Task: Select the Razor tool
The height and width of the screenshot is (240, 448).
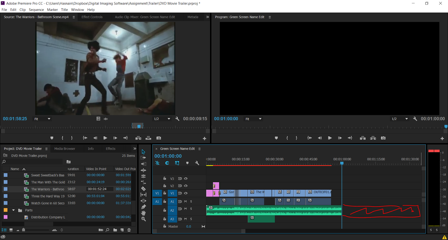Action: pos(143,189)
